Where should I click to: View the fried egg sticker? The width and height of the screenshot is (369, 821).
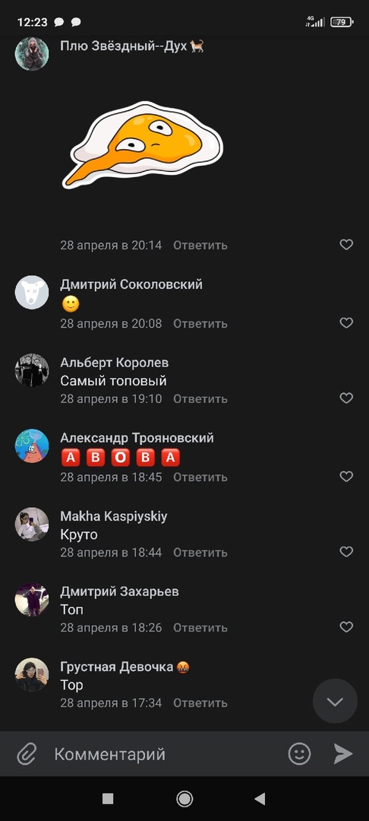[x=142, y=145]
